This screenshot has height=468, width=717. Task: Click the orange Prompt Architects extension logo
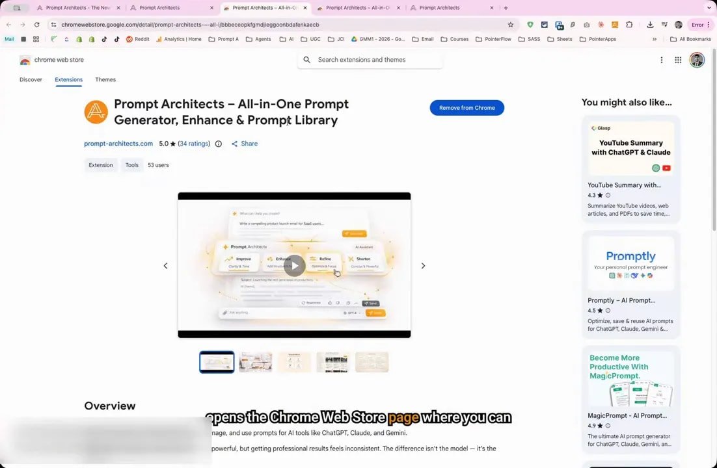(96, 112)
